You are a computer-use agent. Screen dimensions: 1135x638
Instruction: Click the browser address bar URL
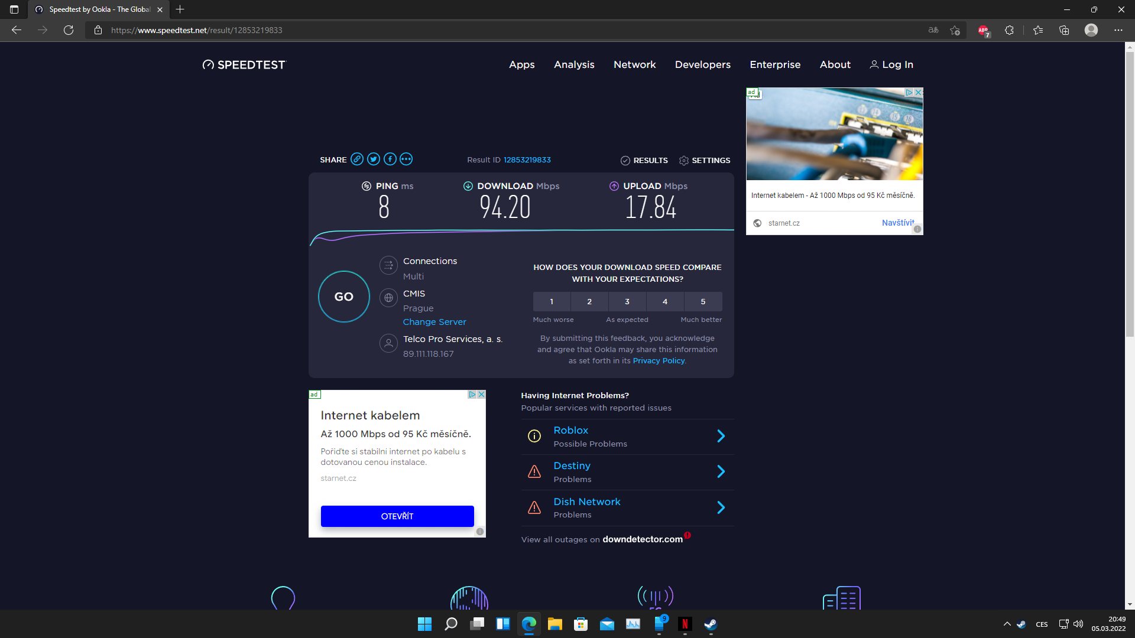coord(196,30)
